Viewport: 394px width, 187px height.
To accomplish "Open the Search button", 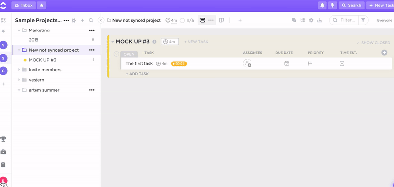I will [352, 5].
